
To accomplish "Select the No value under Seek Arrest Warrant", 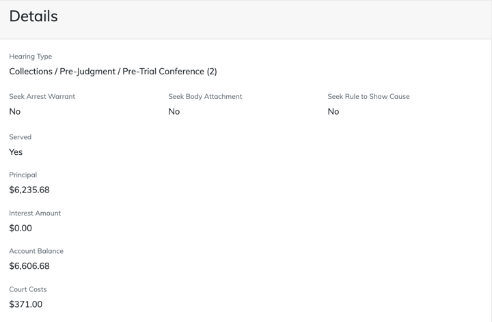I will pyautogui.click(x=15, y=112).
